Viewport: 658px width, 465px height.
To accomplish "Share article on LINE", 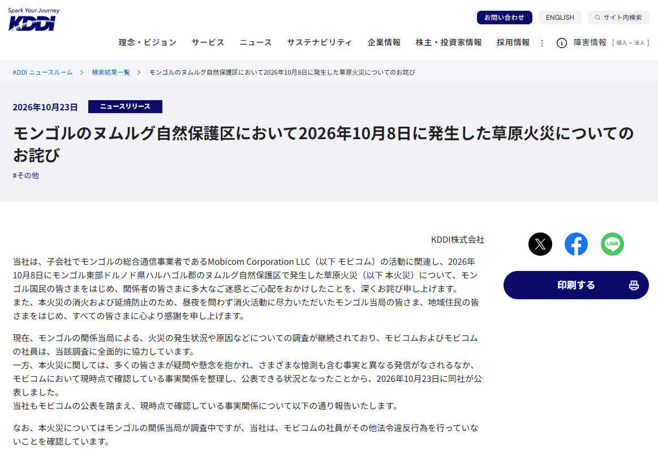I will 612,244.
